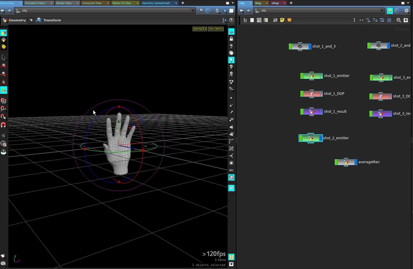Toggle the lock camera padlock icon

[x=231, y=39]
